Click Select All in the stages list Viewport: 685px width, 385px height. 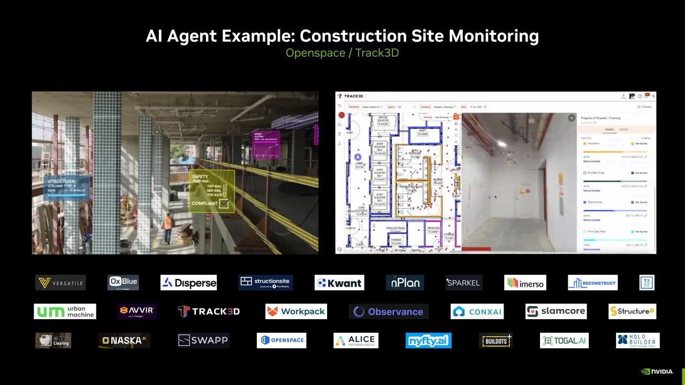[x=587, y=138]
